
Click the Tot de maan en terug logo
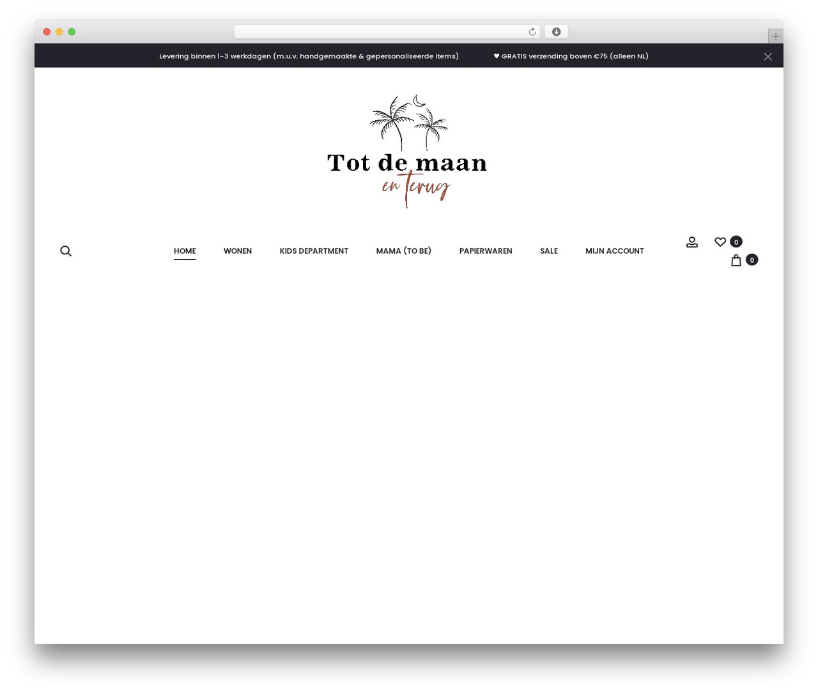407,152
